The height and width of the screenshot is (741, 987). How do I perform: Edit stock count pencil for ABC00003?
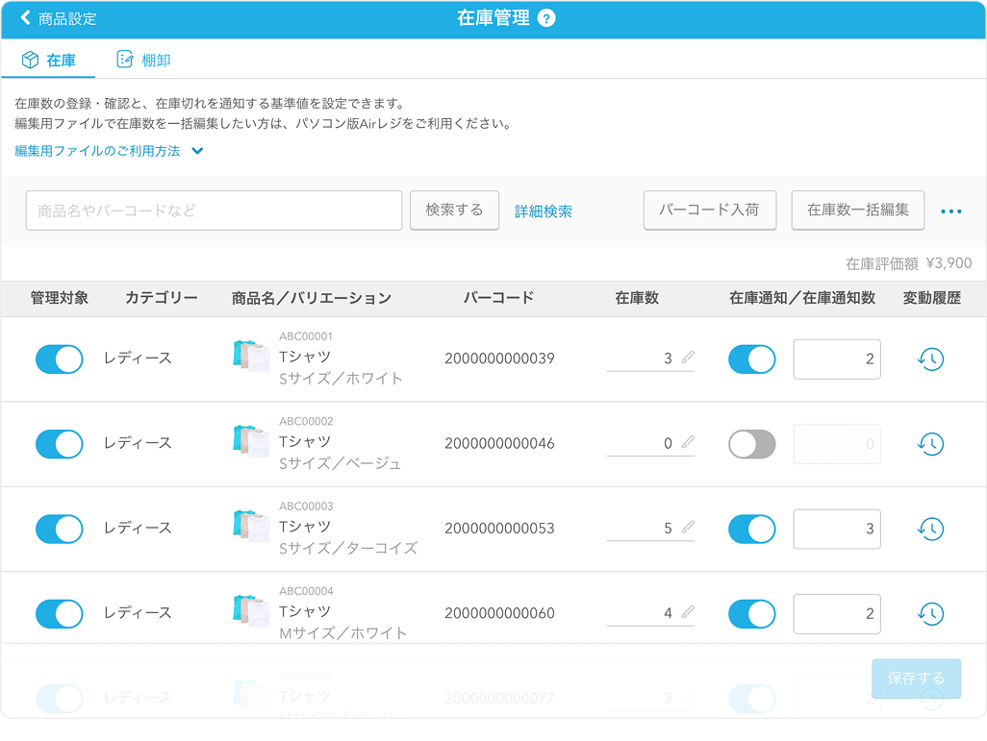pos(688,528)
